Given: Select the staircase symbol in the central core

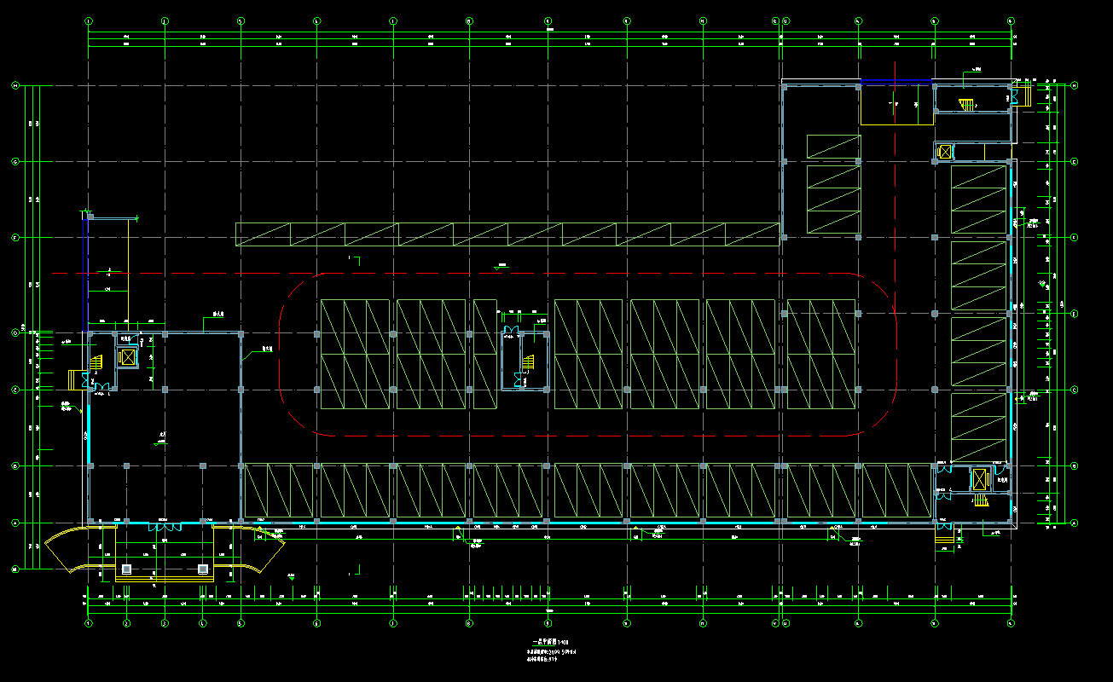Looking at the screenshot, I should click(529, 362).
